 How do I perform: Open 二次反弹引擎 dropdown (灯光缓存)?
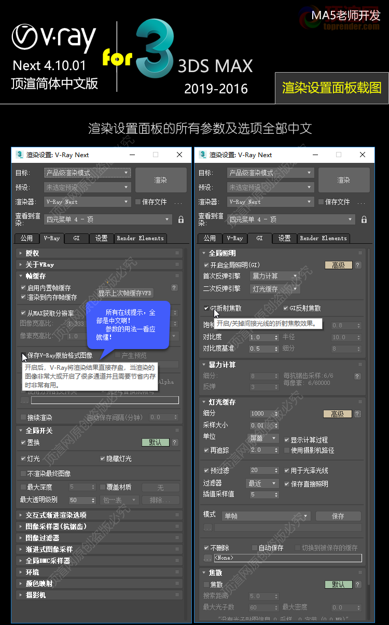pyautogui.click(x=275, y=289)
